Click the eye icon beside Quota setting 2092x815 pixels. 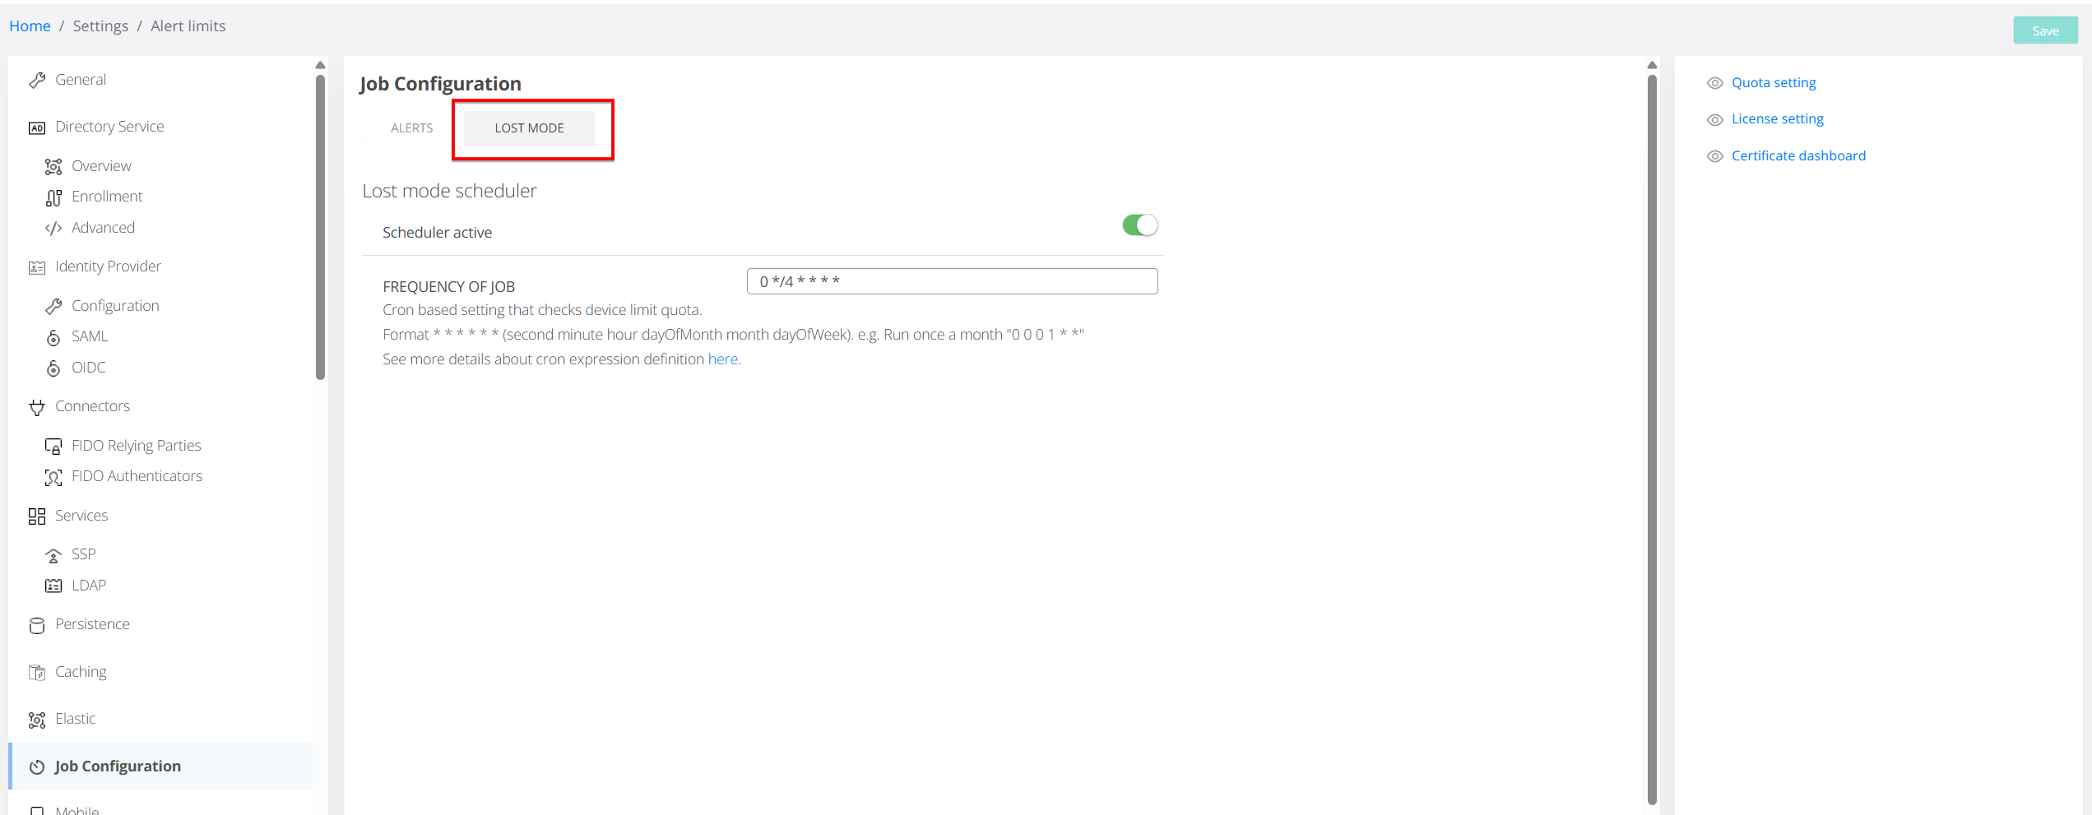1714,83
